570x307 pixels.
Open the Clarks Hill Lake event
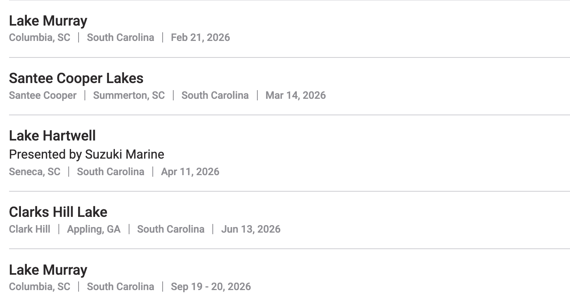(58, 212)
